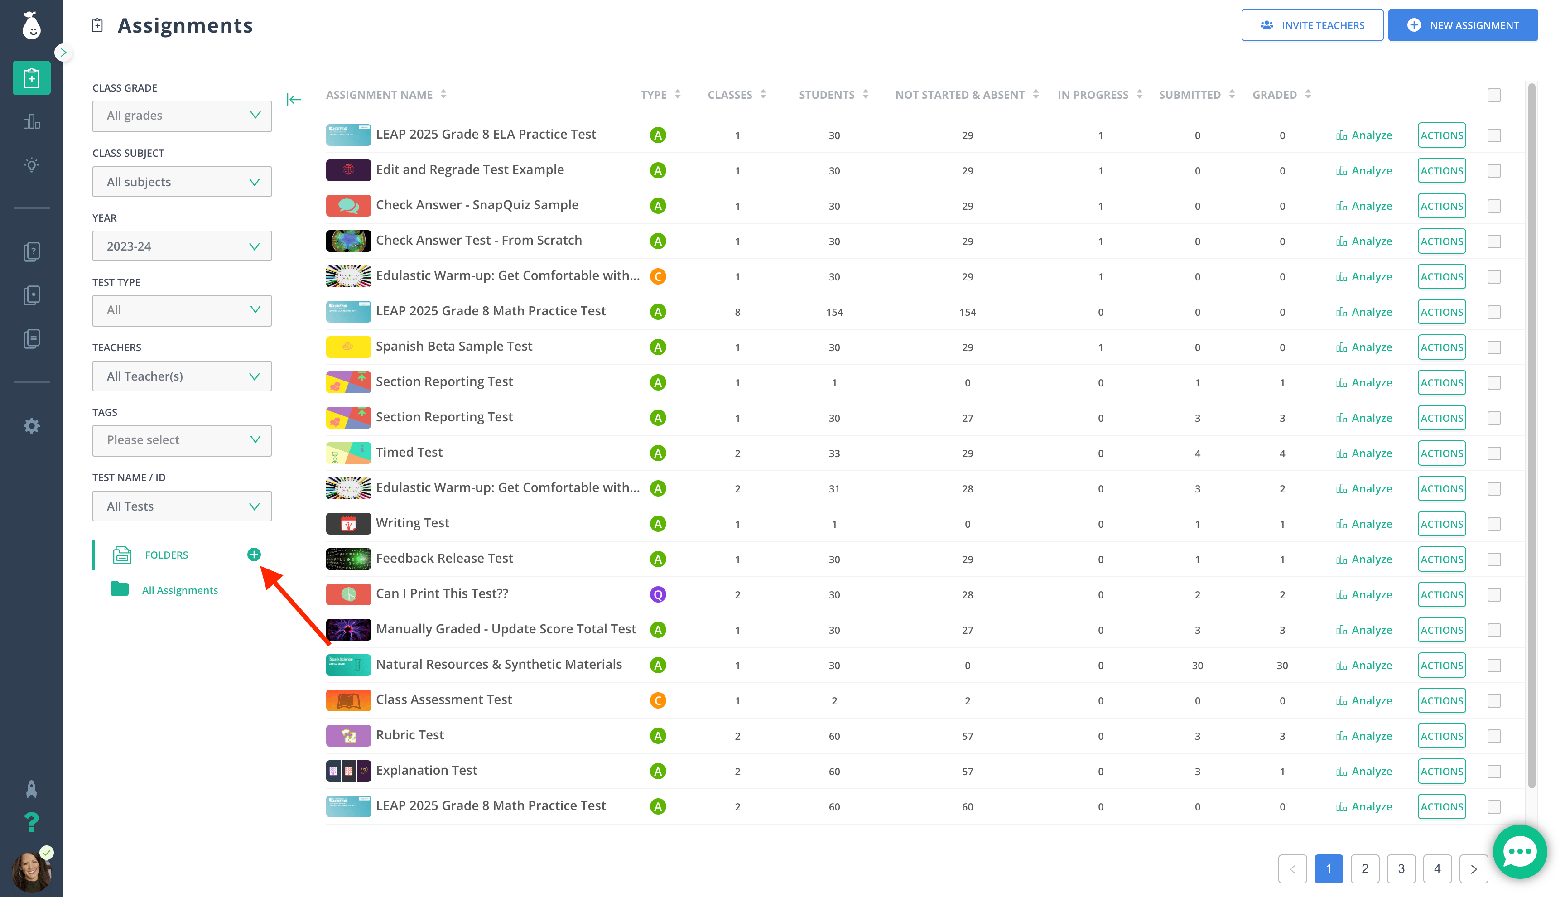
Task: Open ACTIONS menu for Feedback Release Test
Action: point(1441,559)
